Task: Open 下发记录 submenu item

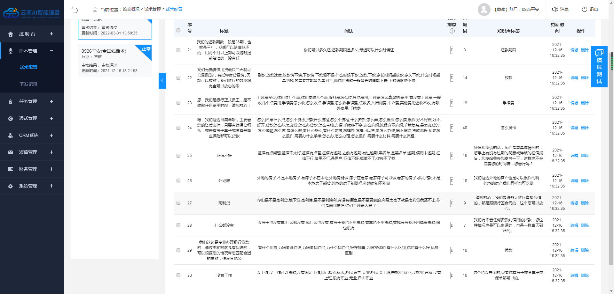Action: [28, 84]
